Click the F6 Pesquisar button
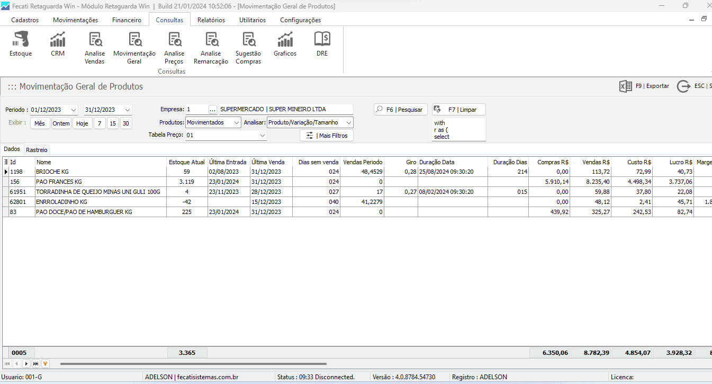 tap(400, 110)
